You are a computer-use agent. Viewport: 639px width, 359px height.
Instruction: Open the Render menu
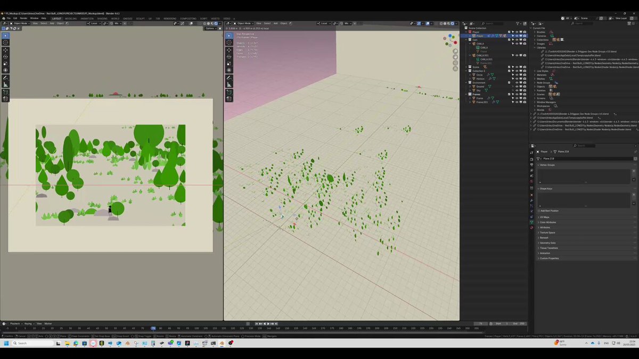click(x=23, y=18)
